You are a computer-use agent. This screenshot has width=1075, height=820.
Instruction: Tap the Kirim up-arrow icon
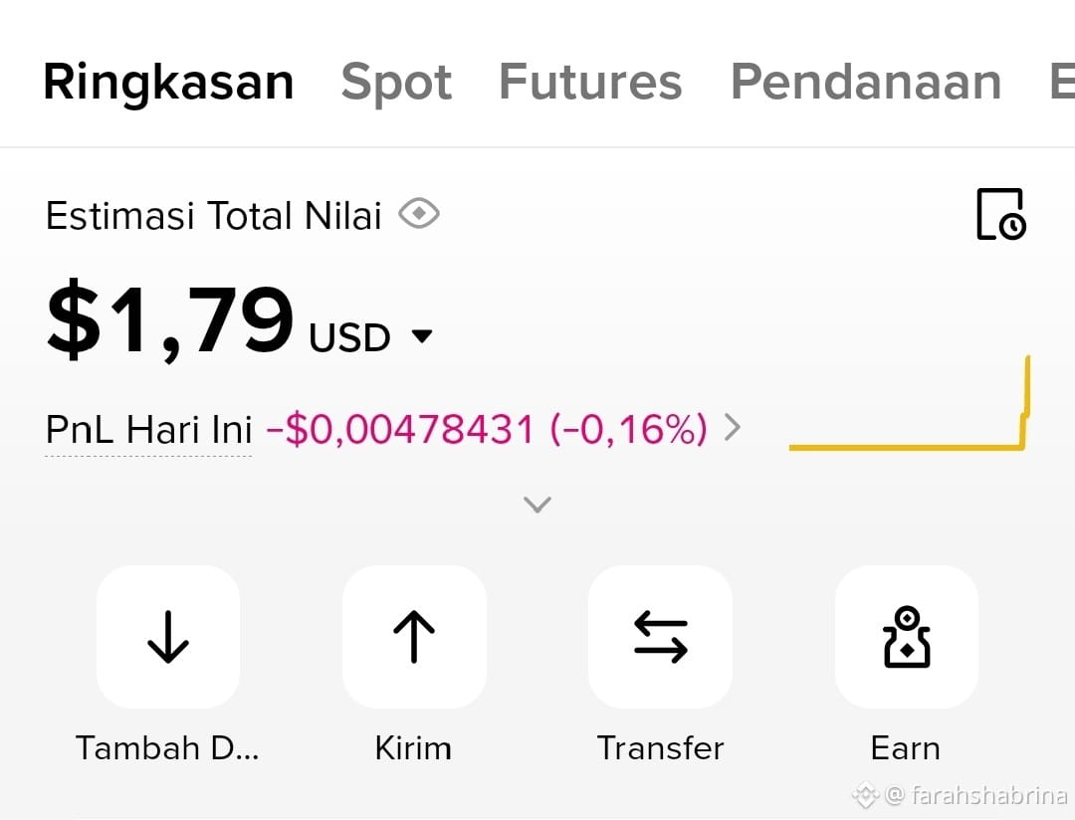(x=414, y=637)
